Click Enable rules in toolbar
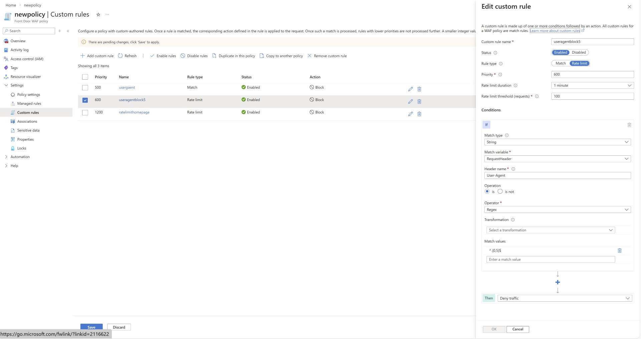Screen dimensions: 641x339 [163, 56]
